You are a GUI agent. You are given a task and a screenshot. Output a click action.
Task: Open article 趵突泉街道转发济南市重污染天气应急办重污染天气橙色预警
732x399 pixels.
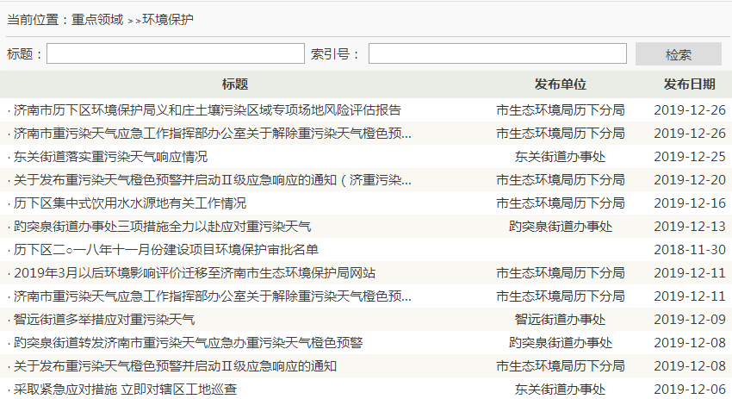[x=188, y=343]
